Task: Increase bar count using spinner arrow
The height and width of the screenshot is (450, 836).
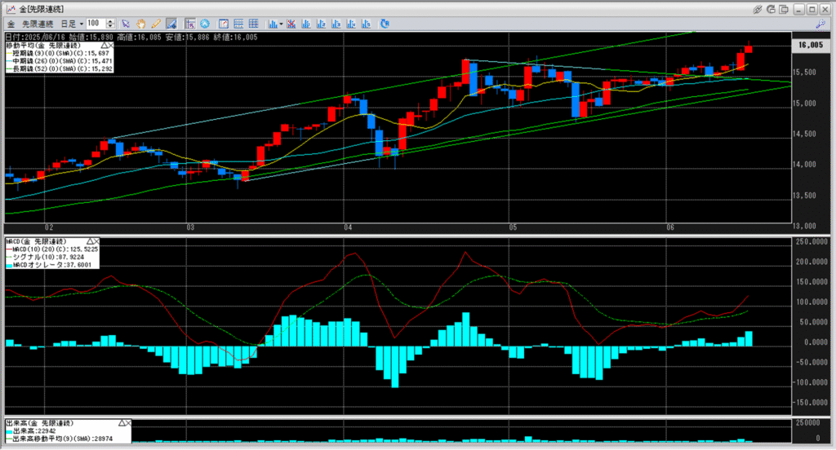Action: pyautogui.click(x=111, y=21)
